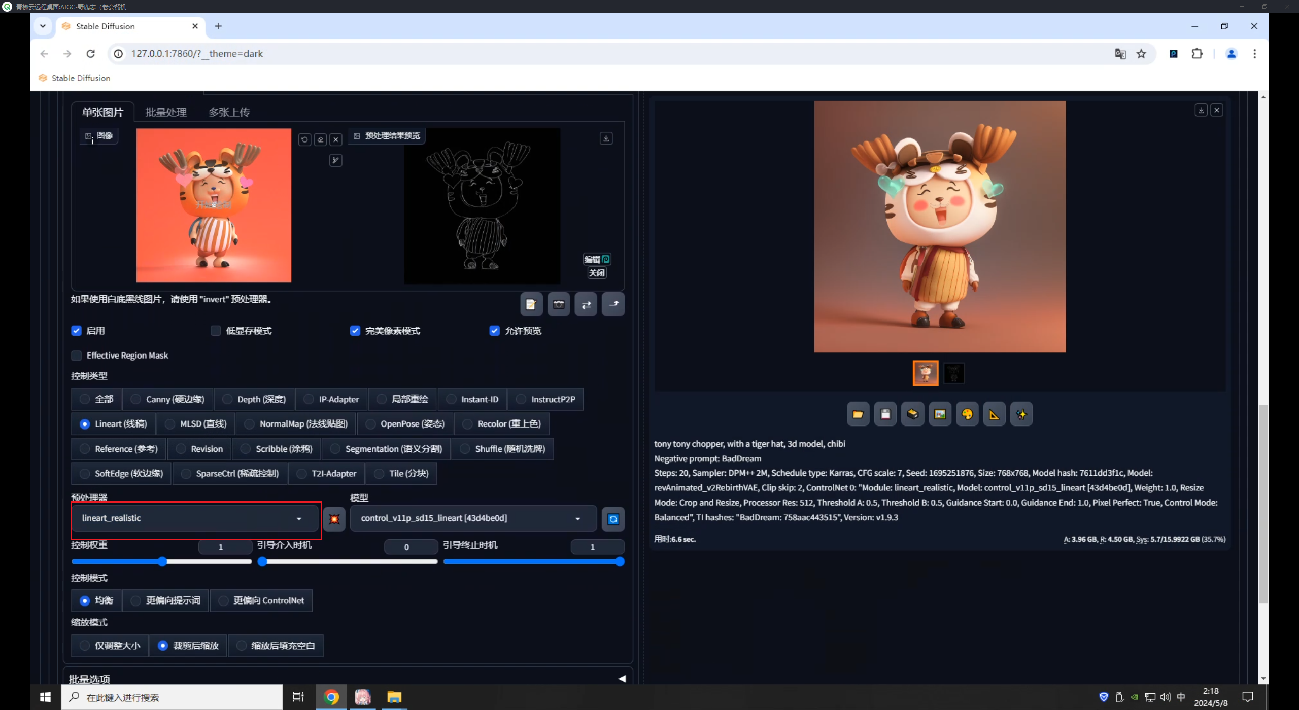Select the IP-Adapter control type
The width and height of the screenshot is (1299, 710).
pos(332,399)
